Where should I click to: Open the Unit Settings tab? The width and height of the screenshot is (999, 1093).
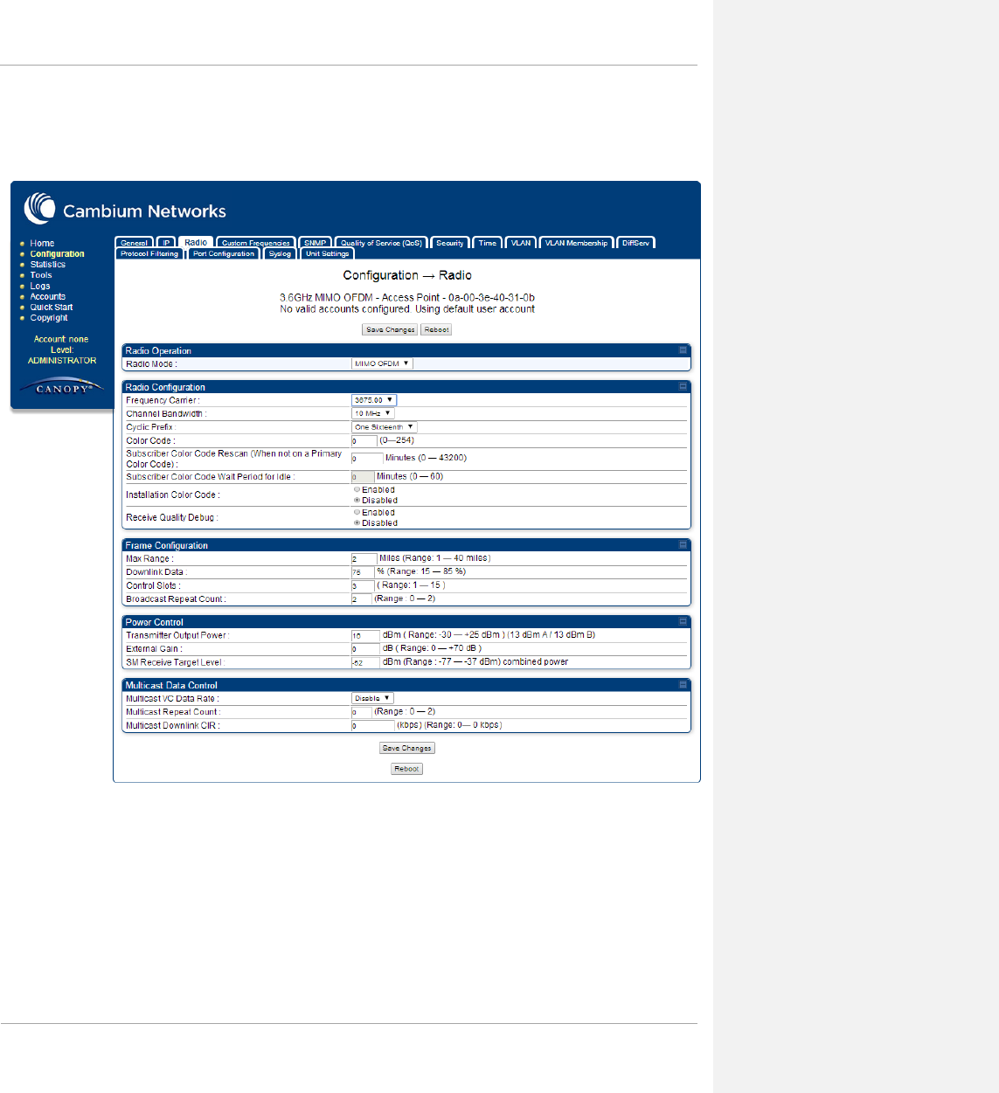click(328, 253)
